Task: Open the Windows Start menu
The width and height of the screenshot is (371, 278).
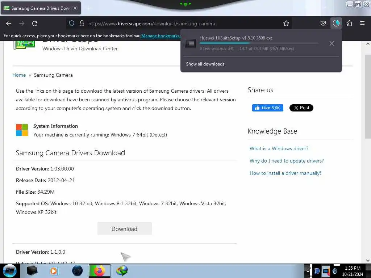Action: pyautogui.click(x=9, y=271)
